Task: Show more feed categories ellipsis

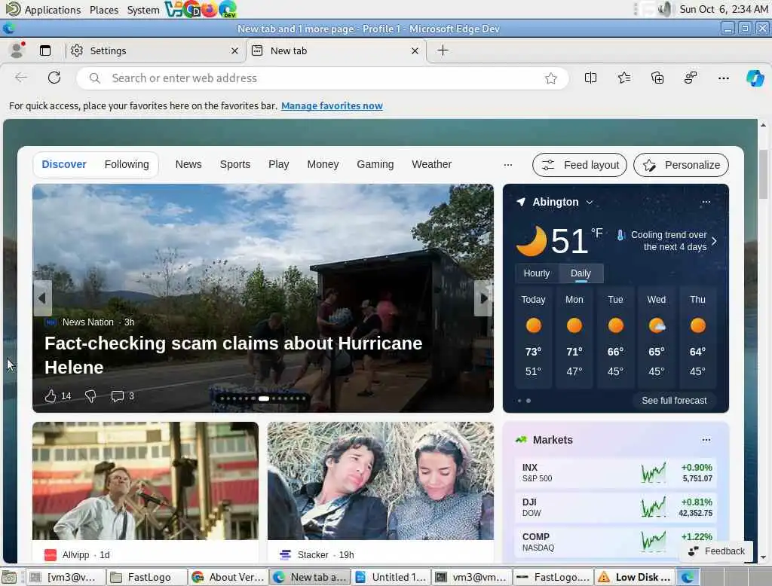Action: click(508, 165)
